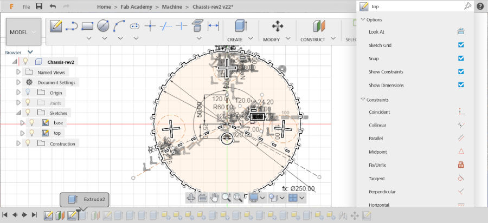Open the CREATE menu dropdown arrow
This screenshot has height=223, width=488.
click(x=251, y=38)
